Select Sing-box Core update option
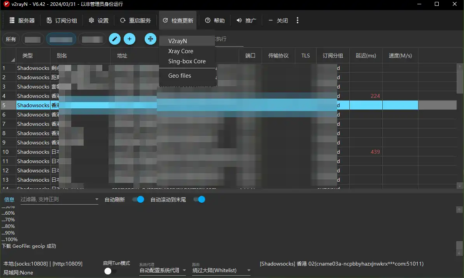Screen dimensions: 464x278 pos(187,61)
